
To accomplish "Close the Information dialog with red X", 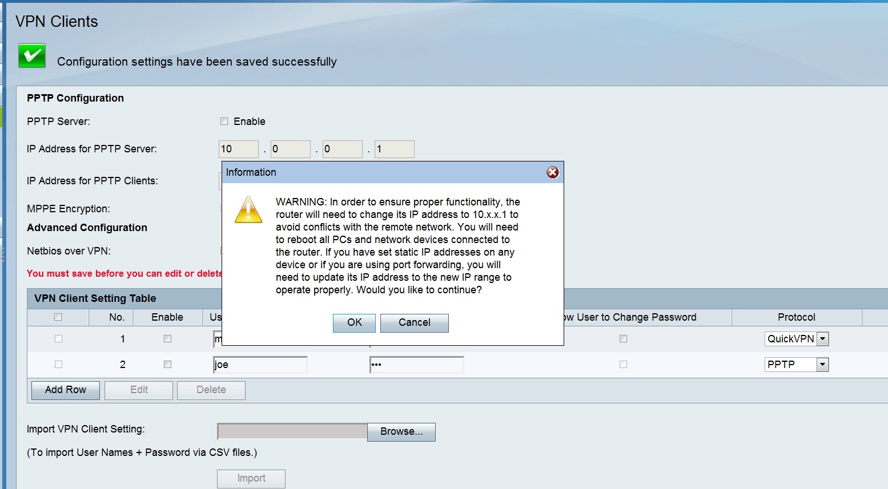I will [x=552, y=172].
